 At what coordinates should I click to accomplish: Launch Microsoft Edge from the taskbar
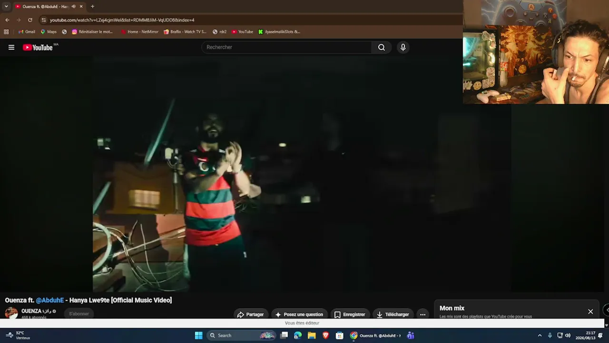point(298,335)
